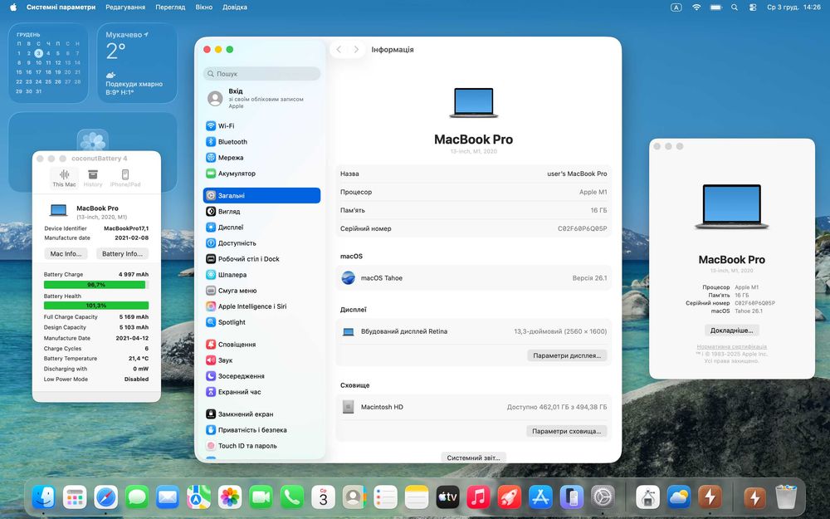Click Параметри дисплея... button
830x519 pixels.
click(x=567, y=356)
